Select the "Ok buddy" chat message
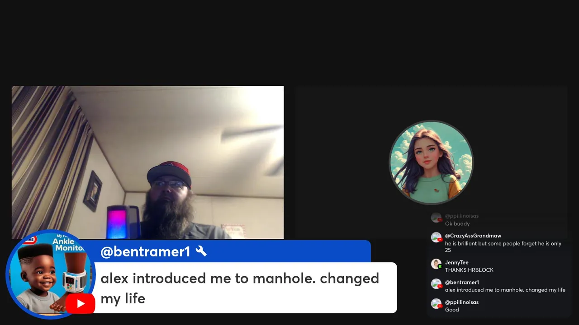This screenshot has width=579, height=325. 457,224
